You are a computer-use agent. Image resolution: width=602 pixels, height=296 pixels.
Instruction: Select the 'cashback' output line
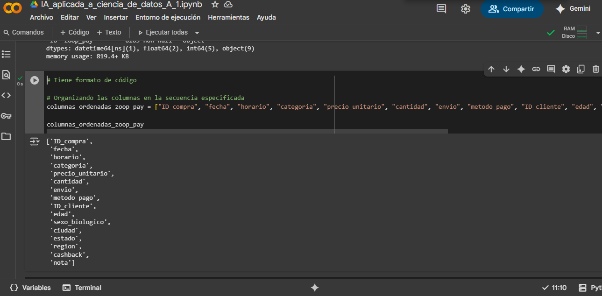coord(70,254)
